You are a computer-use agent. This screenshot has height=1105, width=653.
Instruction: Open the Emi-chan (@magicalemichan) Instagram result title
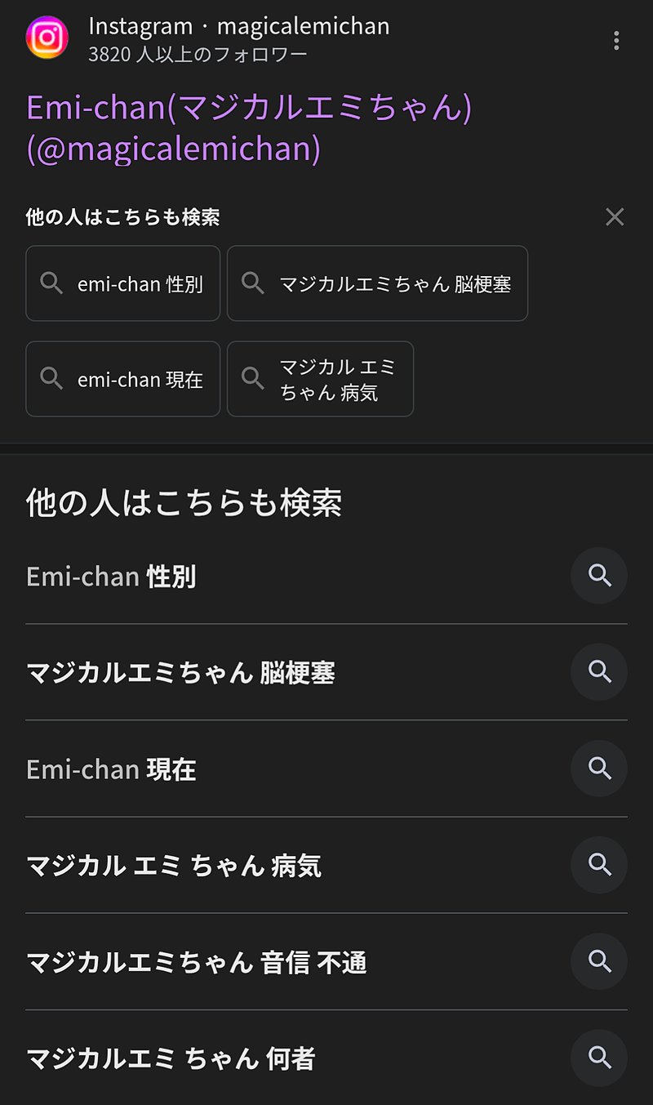coord(249,128)
